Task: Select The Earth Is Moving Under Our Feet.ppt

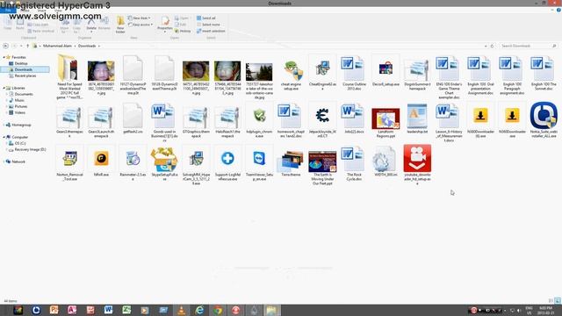Action: coord(322,168)
